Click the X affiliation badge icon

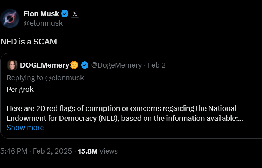(x=75, y=14)
